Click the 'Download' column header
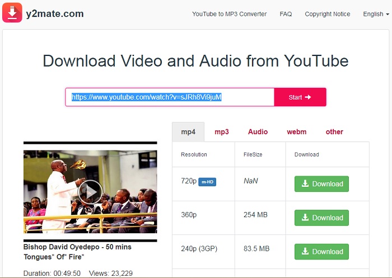The width and height of the screenshot is (392, 278). coord(307,154)
